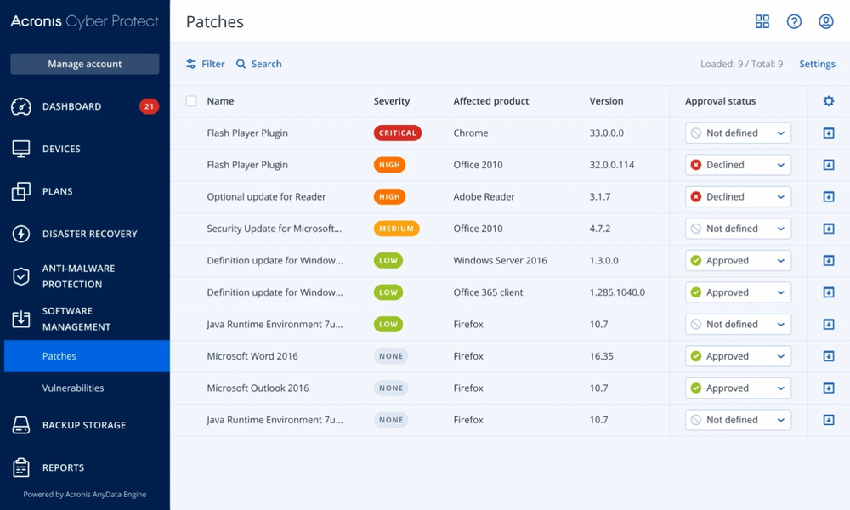The image size is (850, 510).
Task: Select the Optional update for Reader name
Action: click(266, 197)
